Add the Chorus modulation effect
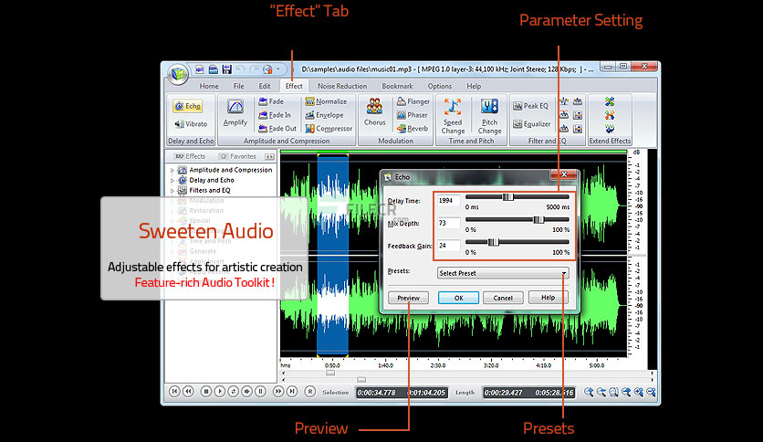The width and height of the screenshot is (763, 442). (x=375, y=112)
